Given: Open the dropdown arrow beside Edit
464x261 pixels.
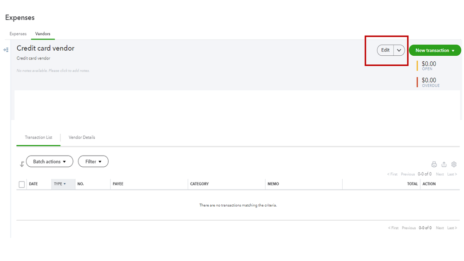Looking at the screenshot, I should (399, 50).
